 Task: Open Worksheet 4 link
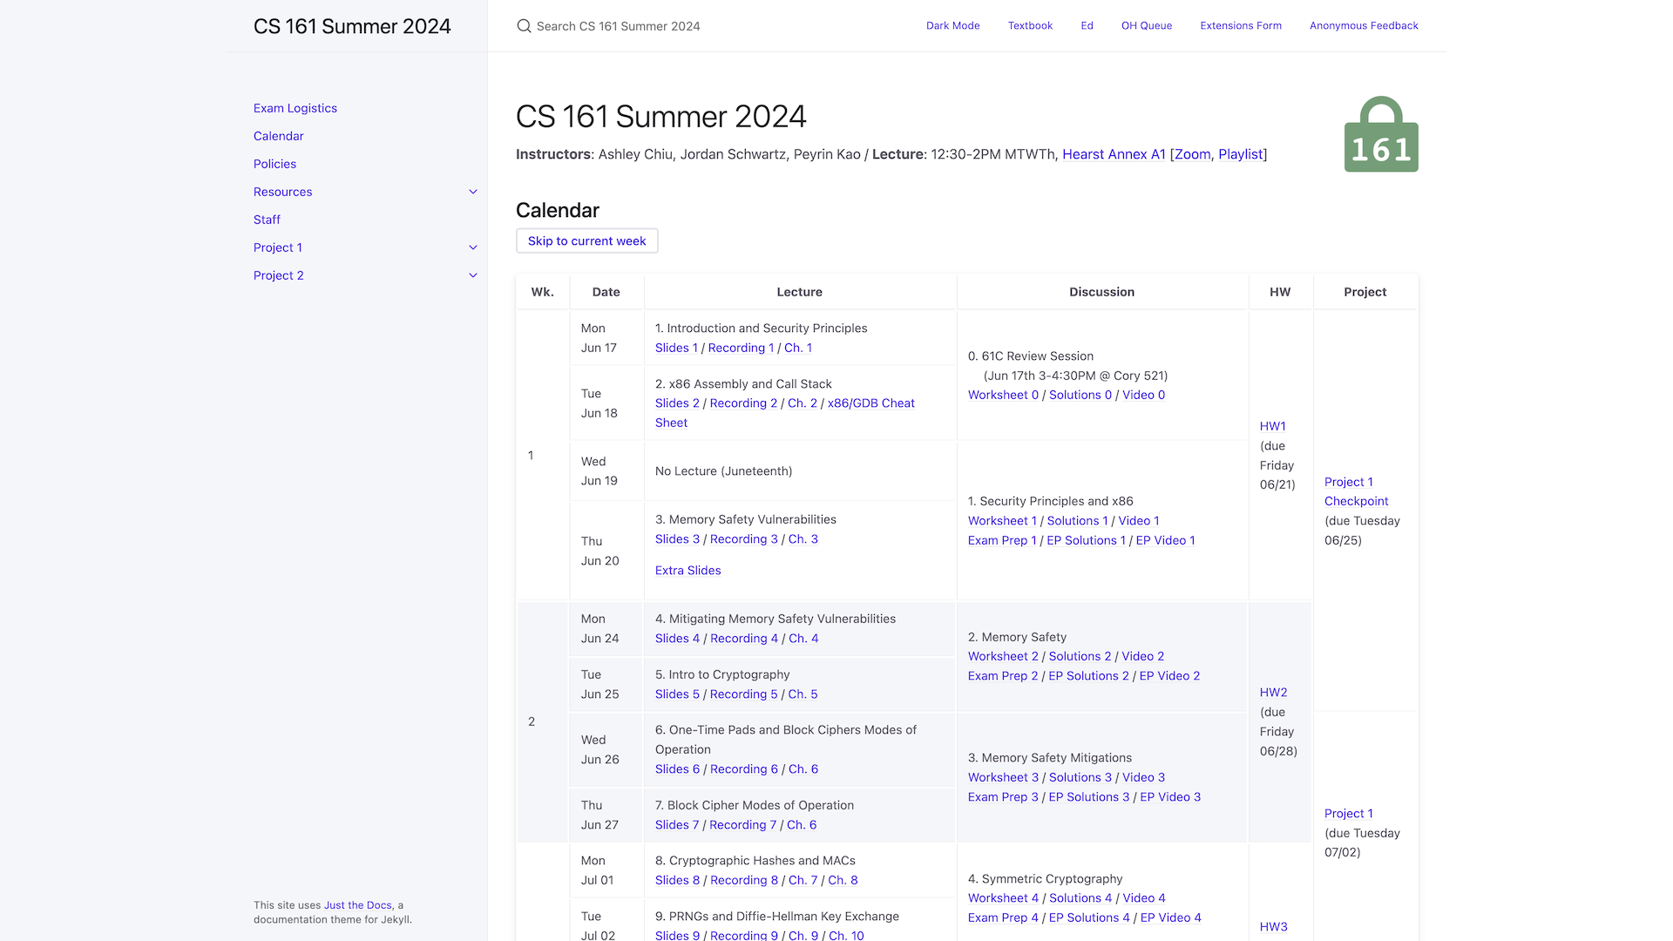click(x=1003, y=898)
